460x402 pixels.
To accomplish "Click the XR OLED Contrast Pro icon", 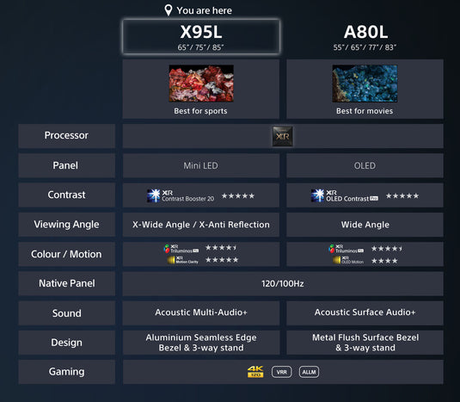I will click(x=345, y=196).
